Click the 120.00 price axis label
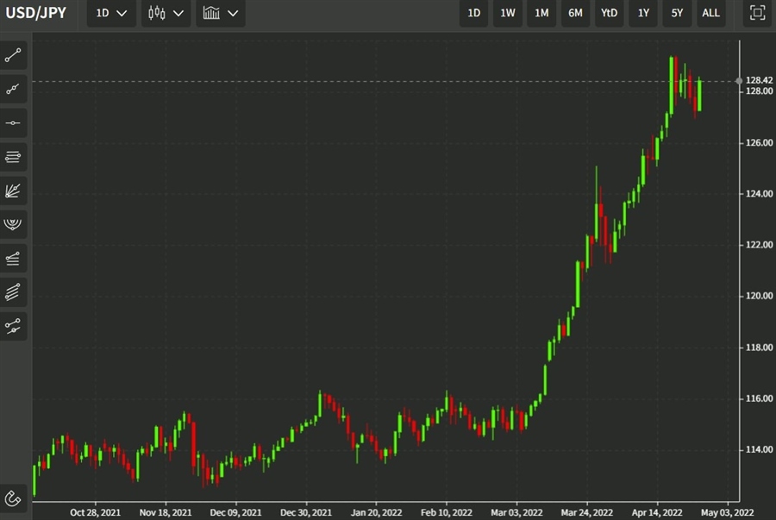The height and width of the screenshot is (520, 776). (759, 296)
